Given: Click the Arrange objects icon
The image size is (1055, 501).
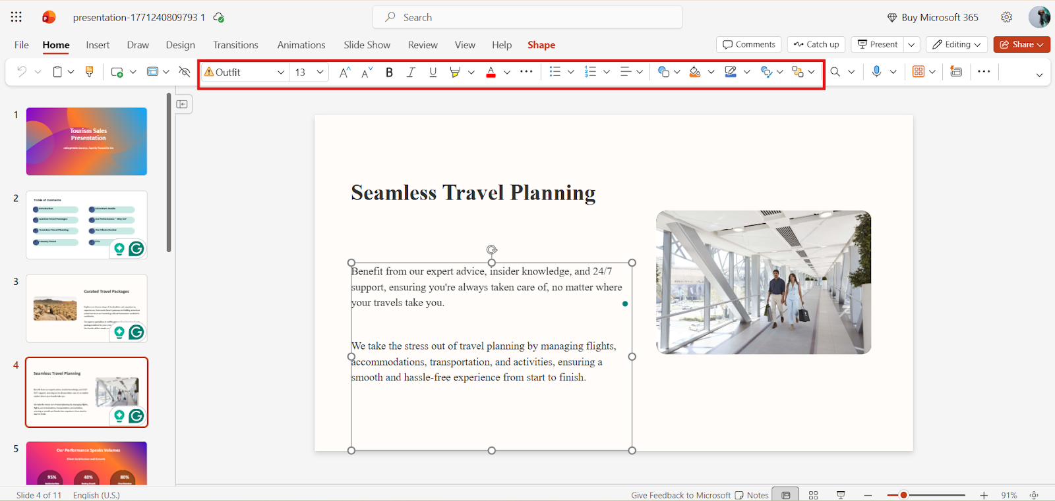Looking at the screenshot, I should click(x=798, y=72).
